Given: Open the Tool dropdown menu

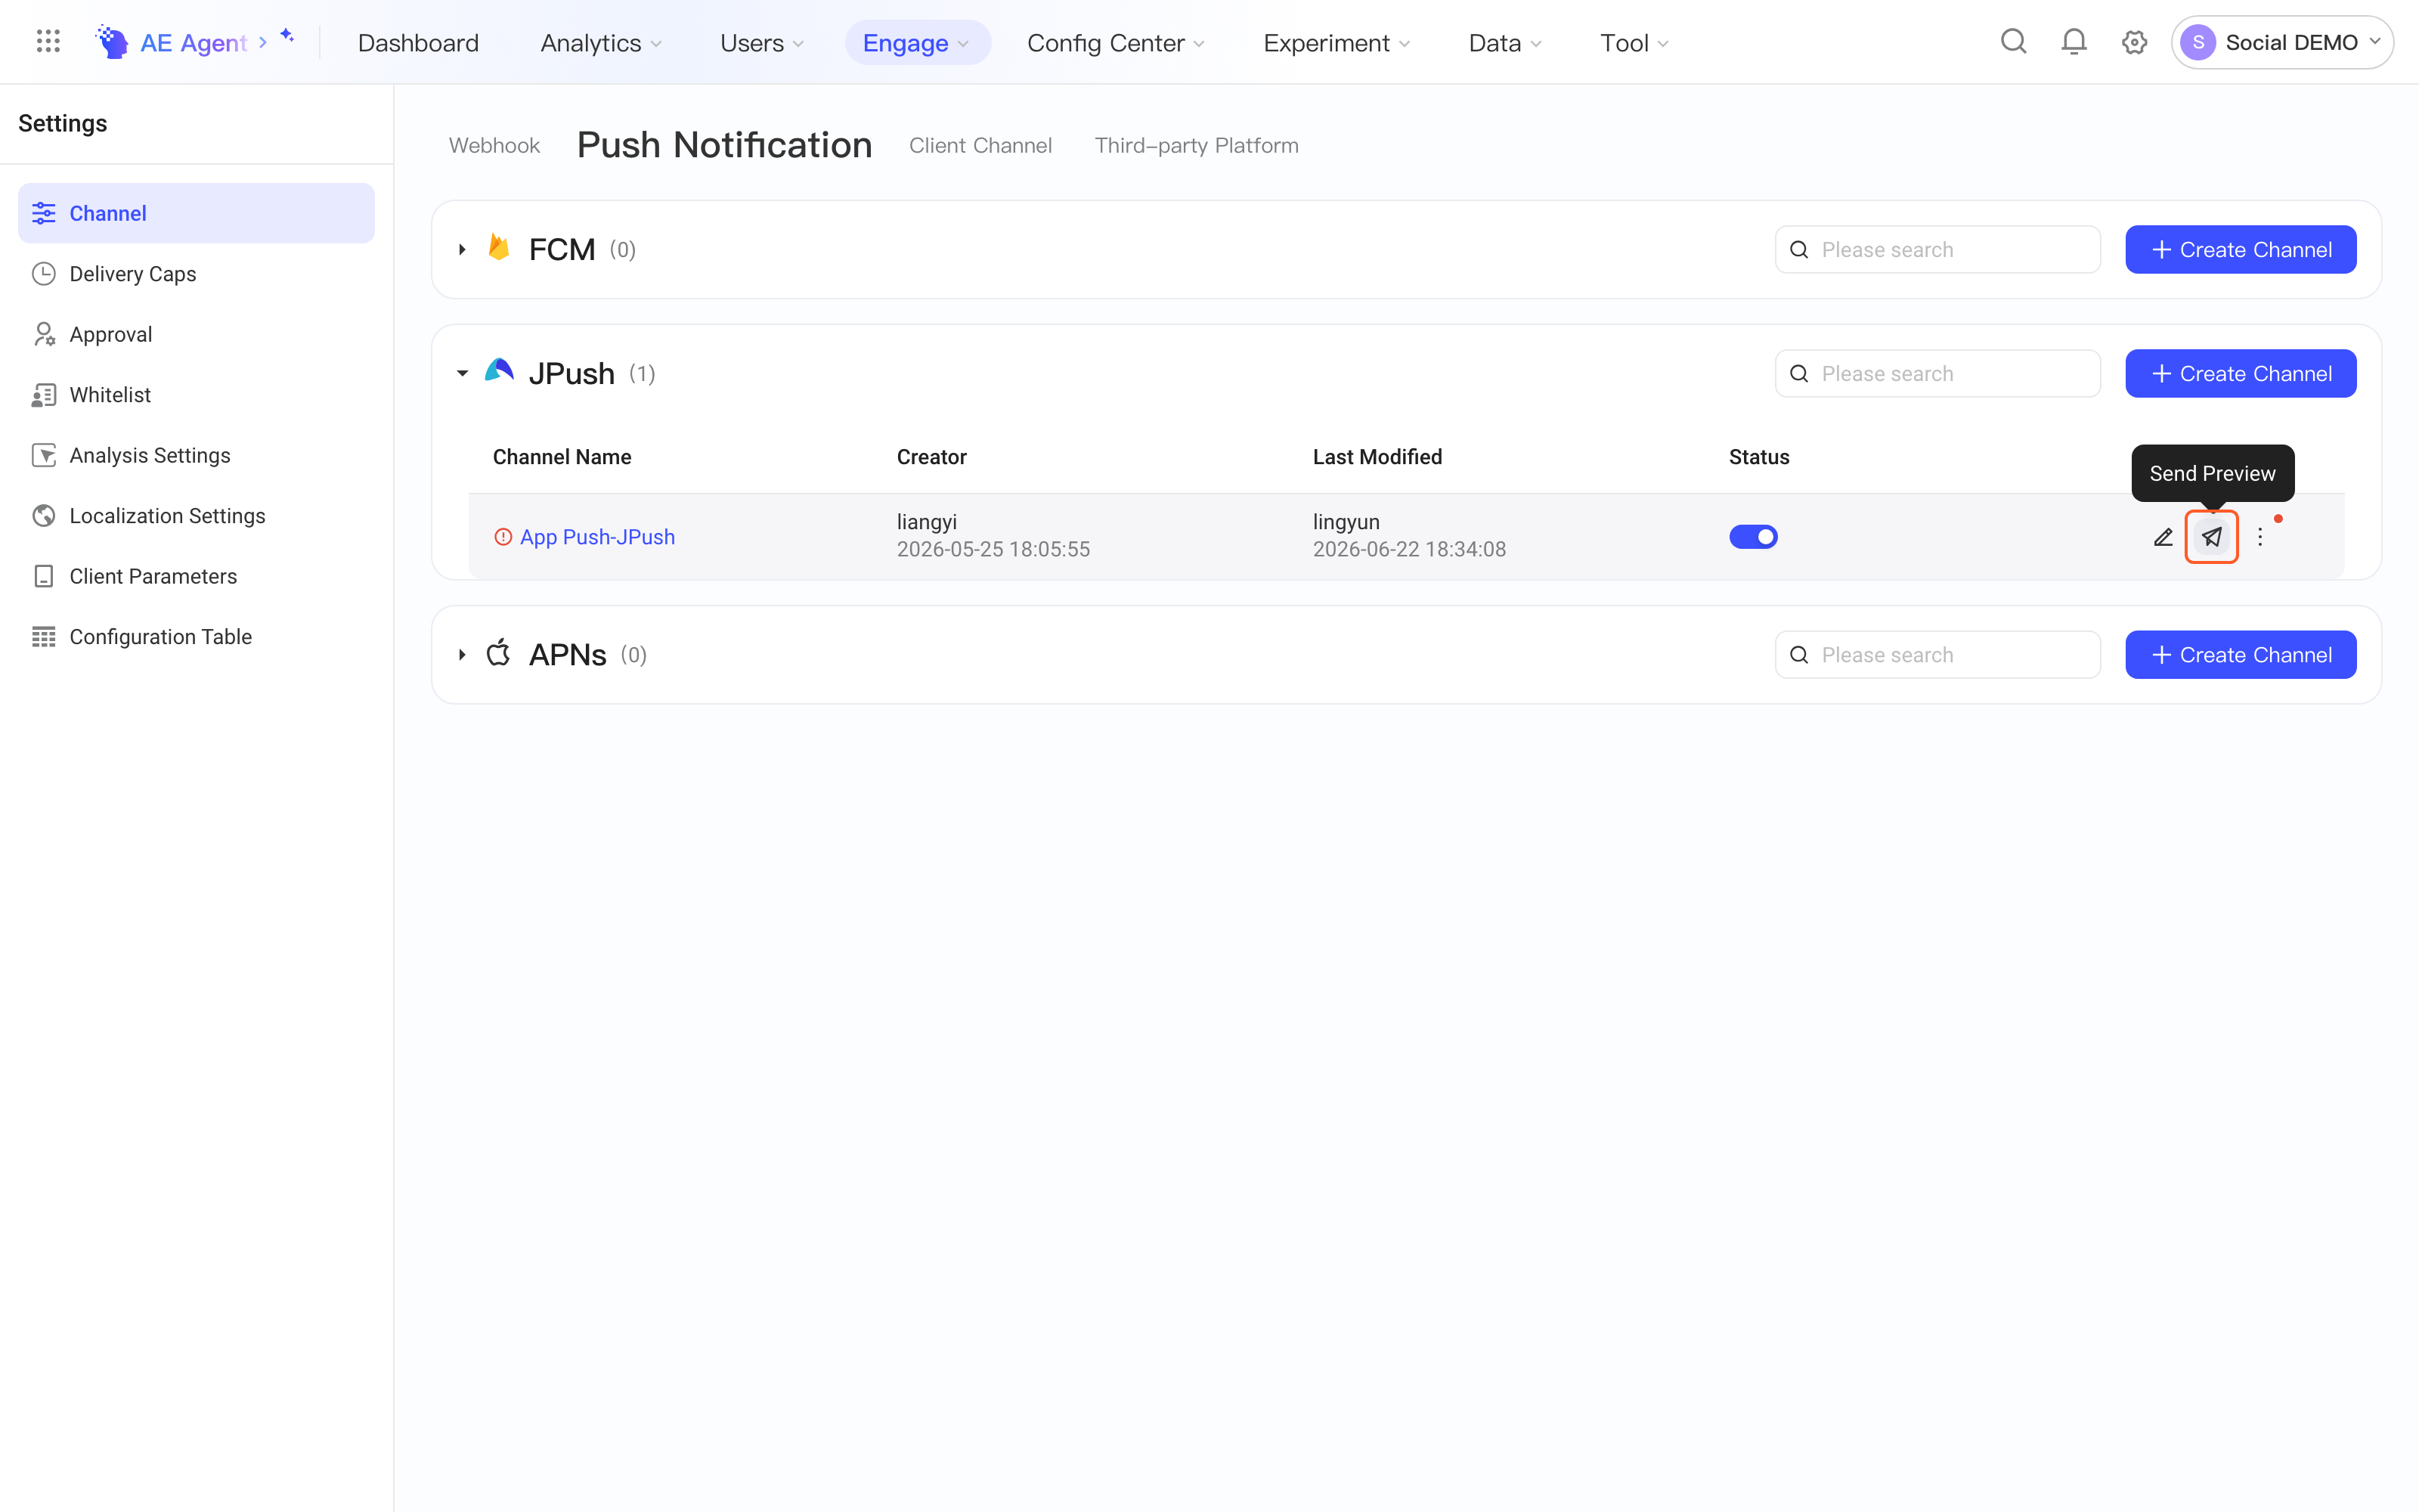Looking at the screenshot, I should coord(1634,43).
